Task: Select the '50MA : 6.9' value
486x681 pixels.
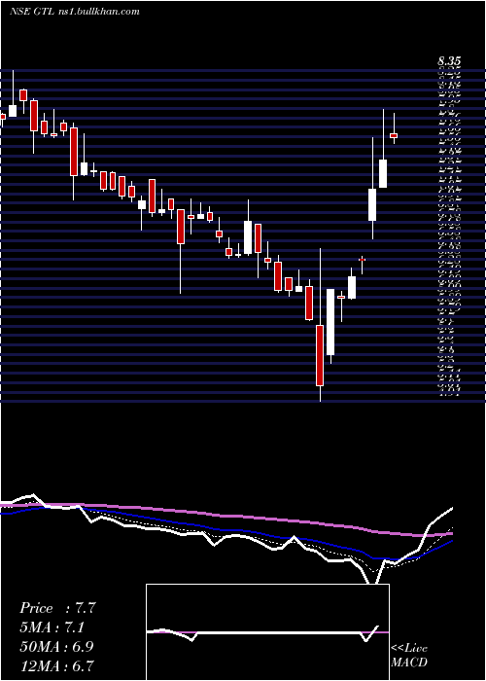Action: point(57,647)
